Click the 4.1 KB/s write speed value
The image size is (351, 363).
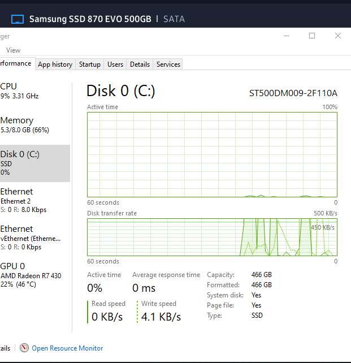pyautogui.click(x=161, y=317)
